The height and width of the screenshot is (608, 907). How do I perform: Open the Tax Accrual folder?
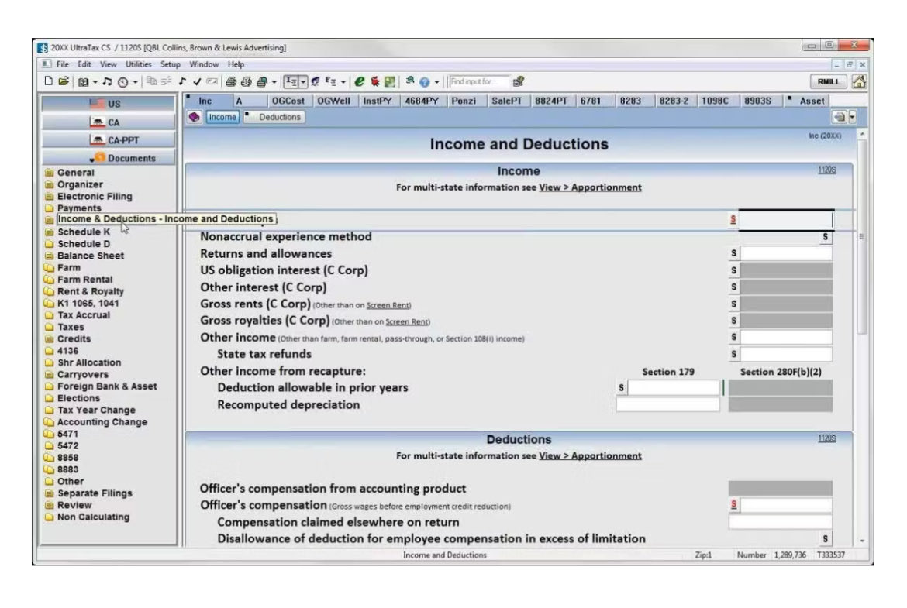pyautogui.click(x=83, y=315)
